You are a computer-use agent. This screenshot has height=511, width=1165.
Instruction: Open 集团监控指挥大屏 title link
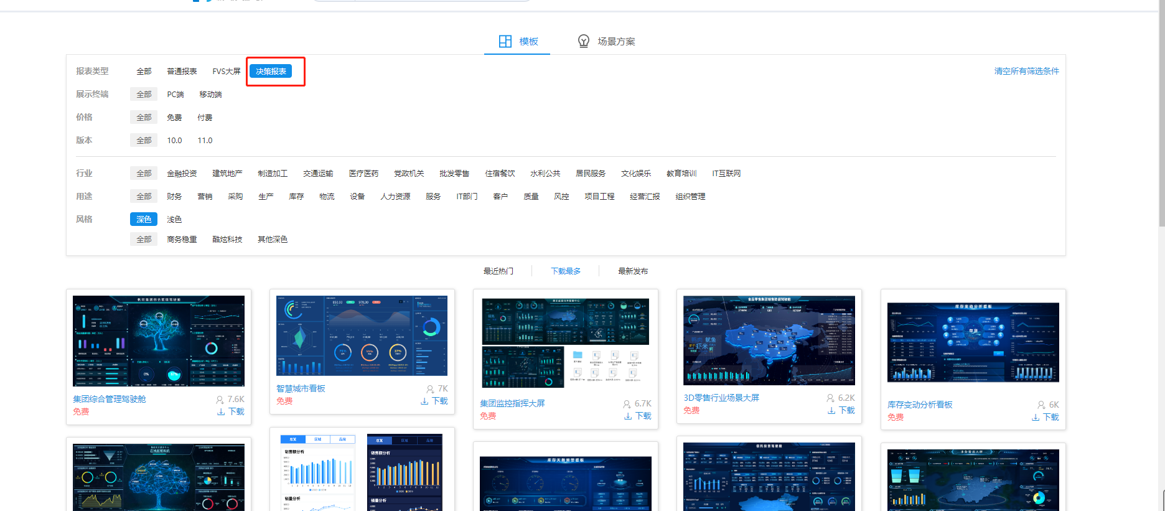pyautogui.click(x=512, y=403)
